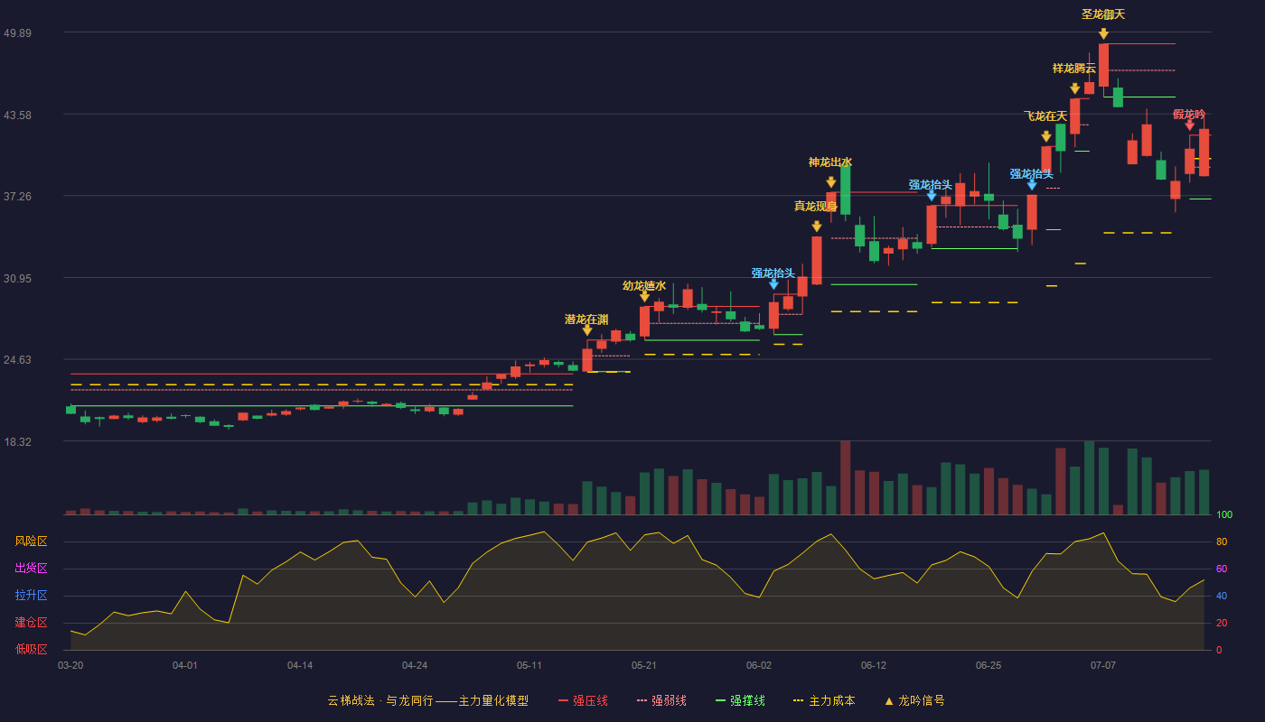Click the 出货区 zone label

[32, 569]
